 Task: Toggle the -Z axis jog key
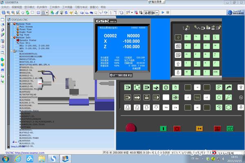187,97
